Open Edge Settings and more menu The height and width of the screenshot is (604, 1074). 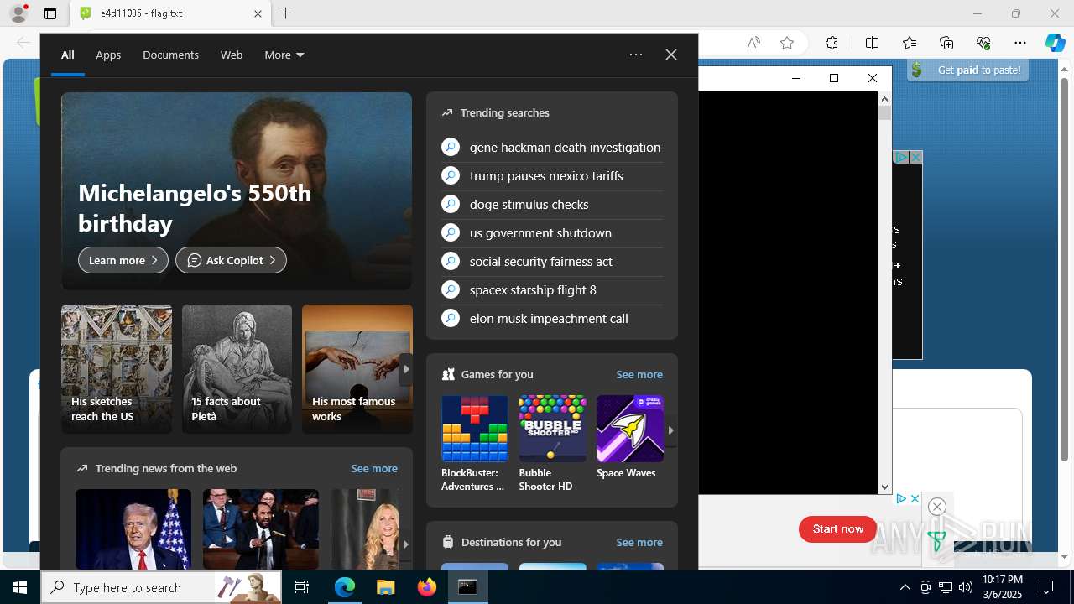click(1020, 43)
